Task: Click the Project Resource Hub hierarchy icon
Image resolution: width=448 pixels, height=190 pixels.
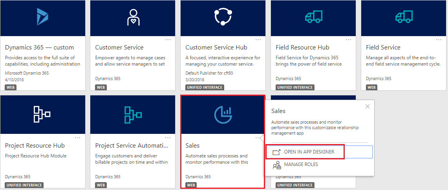Action: point(42,114)
